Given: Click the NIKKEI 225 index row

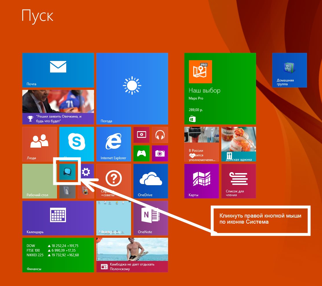Looking at the screenshot, I should point(53,255).
